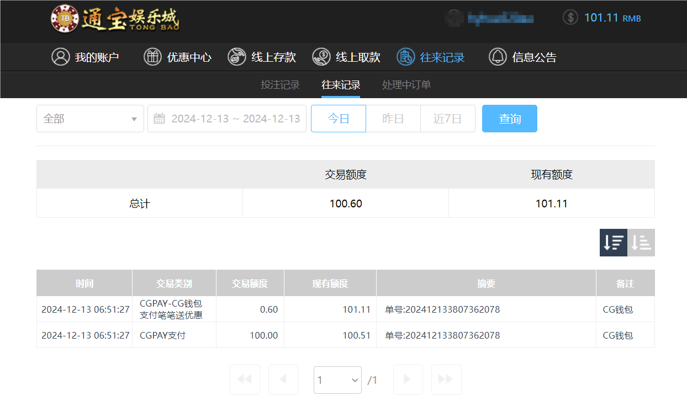687x402 pixels.
Task: Open the calendar icon in the date field
Action: pyautogui.click(x=159, y=119)
